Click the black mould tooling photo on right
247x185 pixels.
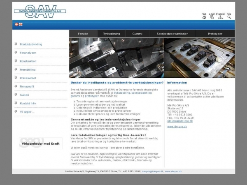[199, 58]
